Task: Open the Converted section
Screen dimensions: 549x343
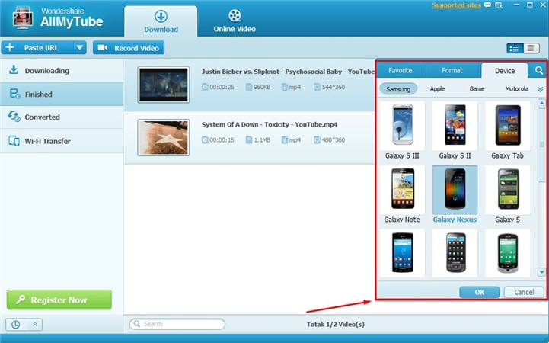Action: (62, 117)
